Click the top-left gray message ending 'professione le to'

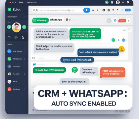pos(51,34)
